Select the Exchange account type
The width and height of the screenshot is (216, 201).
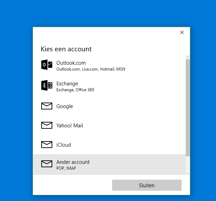click(x=109, y=86)
